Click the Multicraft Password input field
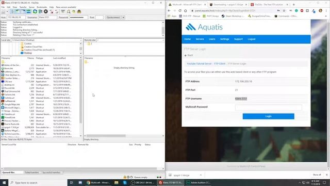The image size is (330, 186). (x=268, y=107)
